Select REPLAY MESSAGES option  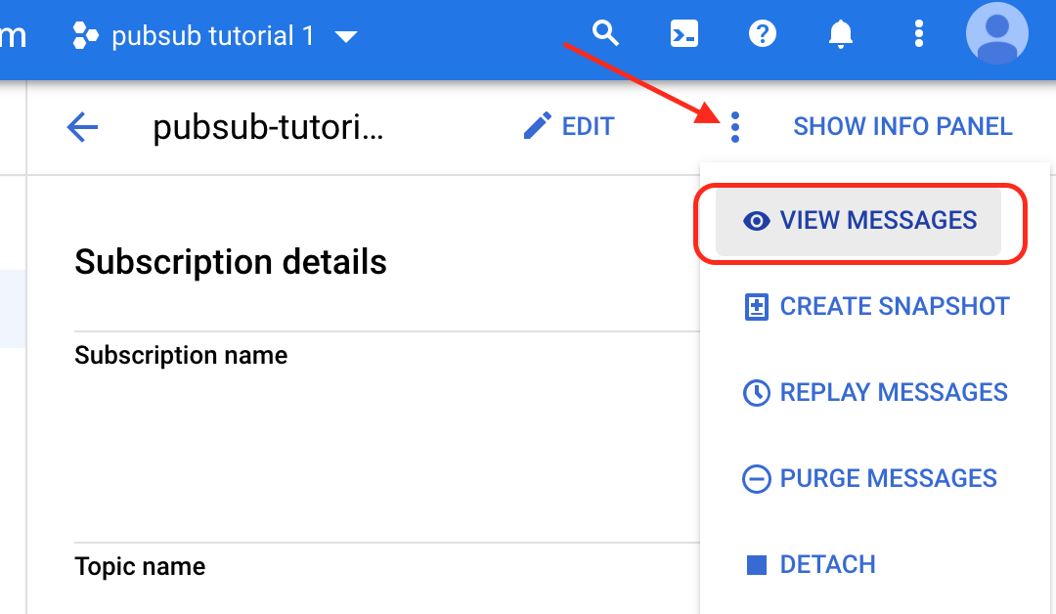click(875, 392)
